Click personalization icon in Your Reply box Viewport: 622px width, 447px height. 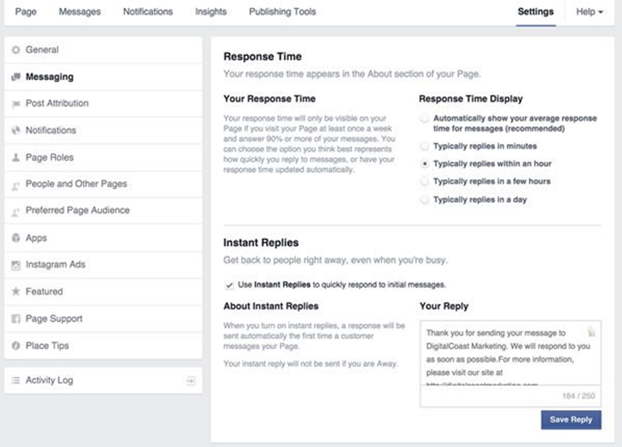pyautogui.click(x=591, y=332)
